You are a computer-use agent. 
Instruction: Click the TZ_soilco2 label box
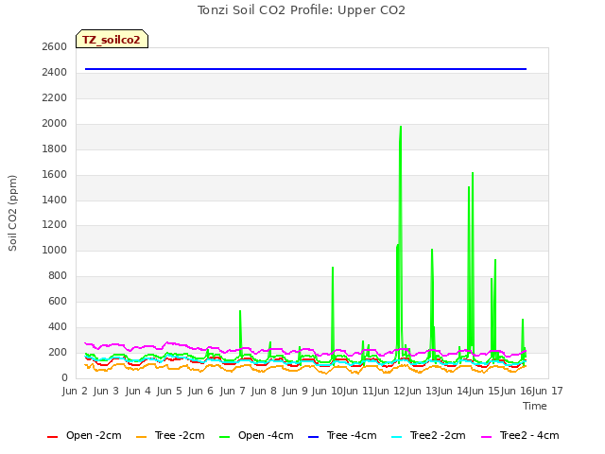coord(112,39)
